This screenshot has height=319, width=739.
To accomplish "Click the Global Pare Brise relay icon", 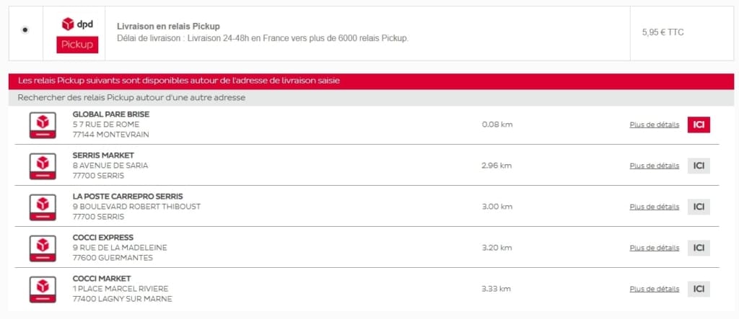I will pyautogui.click(x=43, y=125).
